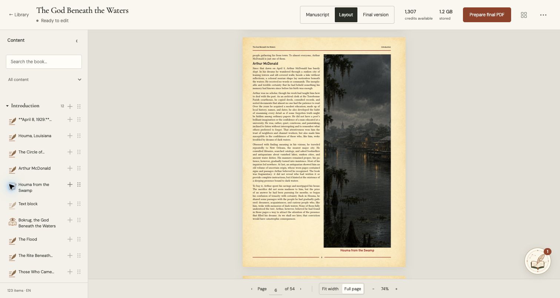The image size is (560, 298).
Task: Open the three-dot more options menu
Action: click(x=543, y=15)
